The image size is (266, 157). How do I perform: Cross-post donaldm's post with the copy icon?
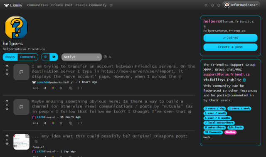[71, 88]
